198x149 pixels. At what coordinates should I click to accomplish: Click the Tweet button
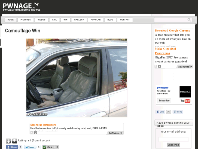coord(30,147)
